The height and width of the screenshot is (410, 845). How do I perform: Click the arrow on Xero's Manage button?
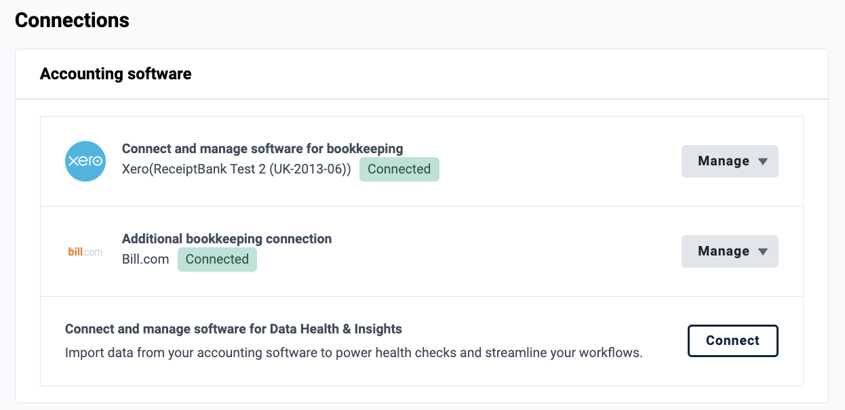762,162
